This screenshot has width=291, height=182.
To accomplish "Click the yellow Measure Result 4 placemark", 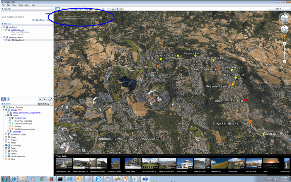I will [x=195, y=56].
